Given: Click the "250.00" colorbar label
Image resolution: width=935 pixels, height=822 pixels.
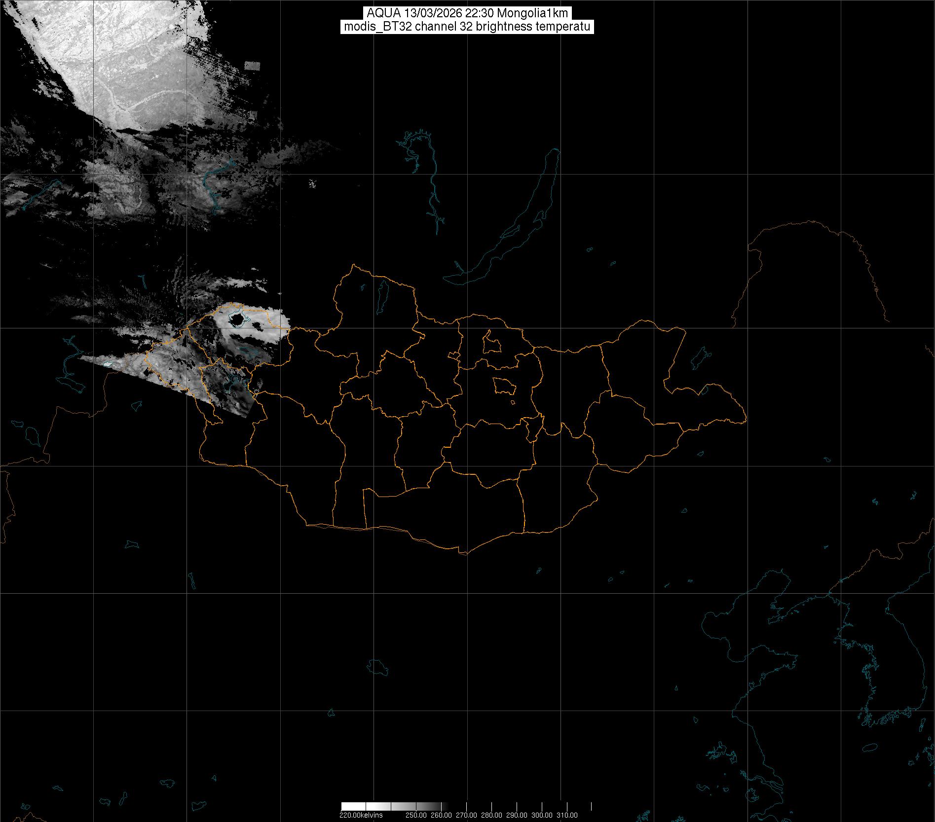Looking at the screenshot, I should [416, 815].
